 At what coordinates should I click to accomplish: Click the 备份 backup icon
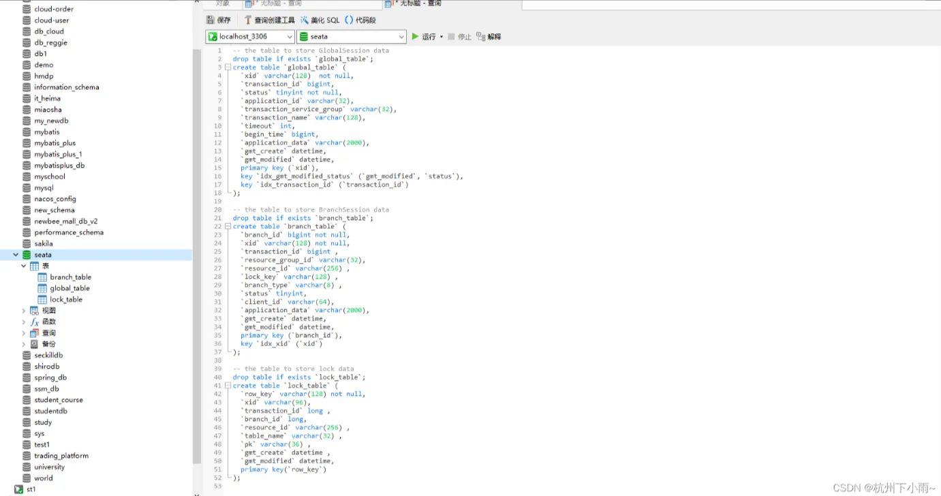35,344
